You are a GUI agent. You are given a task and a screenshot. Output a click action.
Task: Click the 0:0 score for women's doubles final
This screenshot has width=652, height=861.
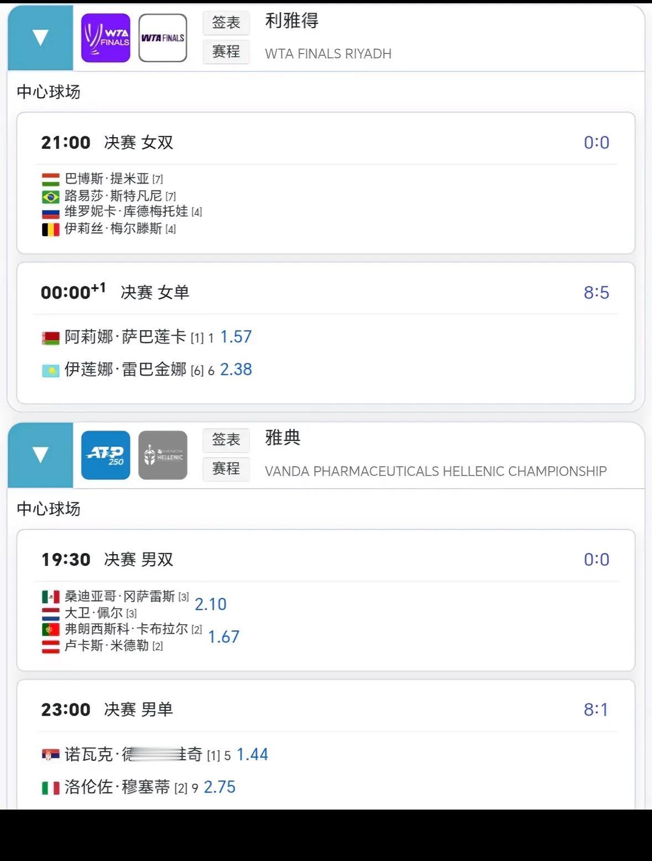click(x=596, y=143)
